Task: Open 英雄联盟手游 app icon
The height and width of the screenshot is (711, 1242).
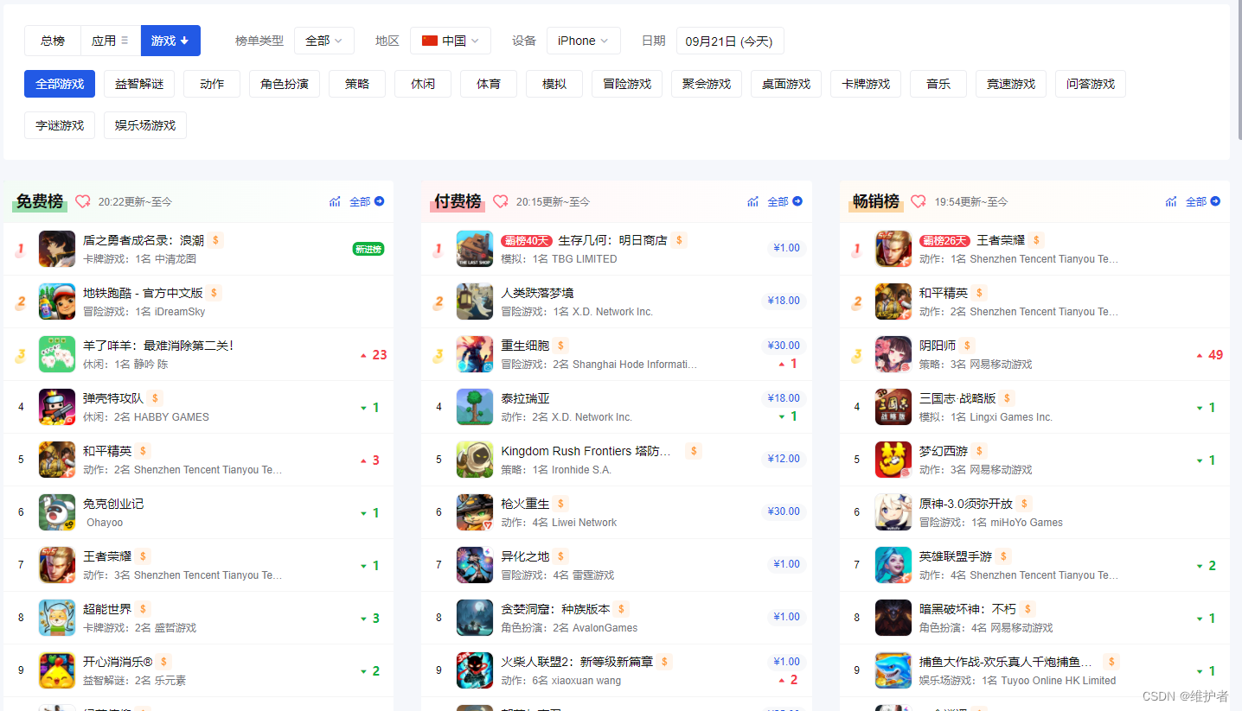Action: pos(893,565)
